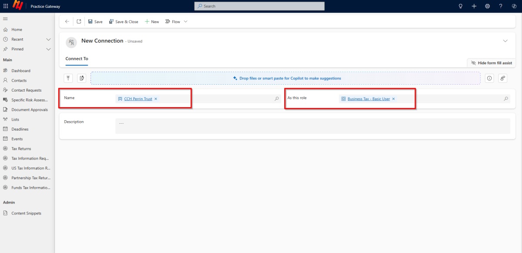Image resolution: width=522 pixels, height=253 pixels.
Task: Click the smart paste clipboard icon
Action: [x=81, y=78]
